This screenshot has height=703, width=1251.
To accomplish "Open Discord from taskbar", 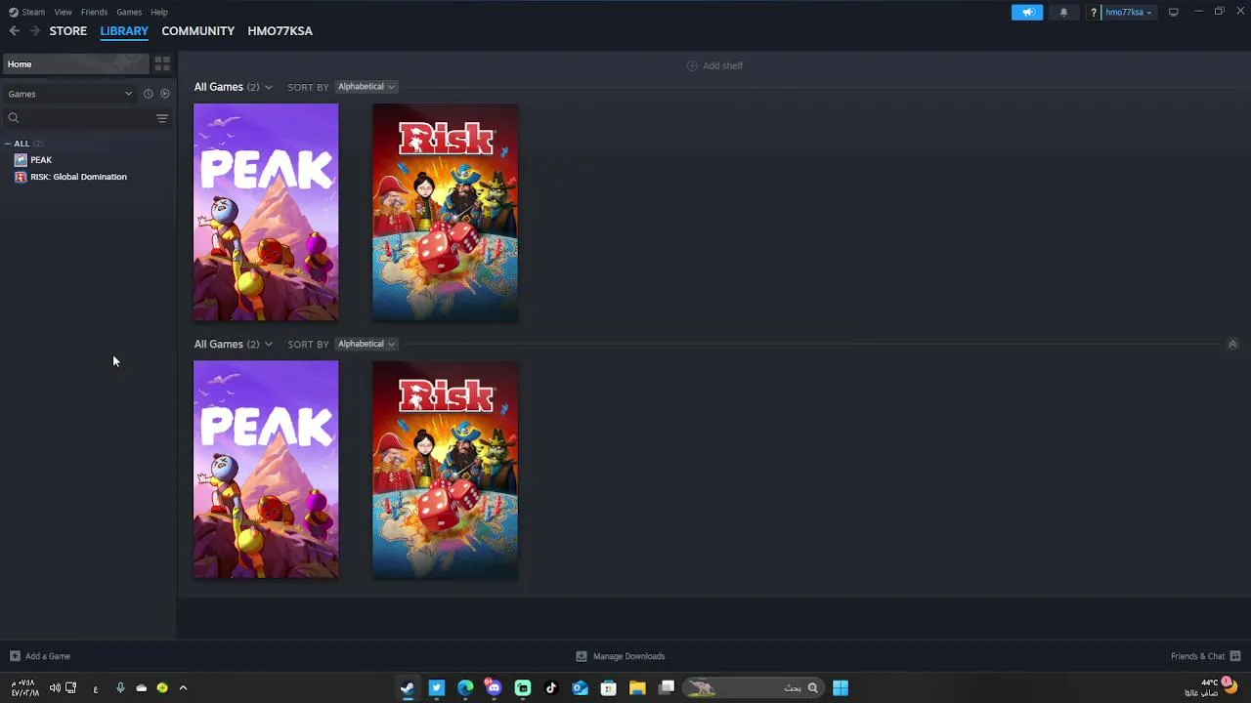I will (x=494, y=688).
